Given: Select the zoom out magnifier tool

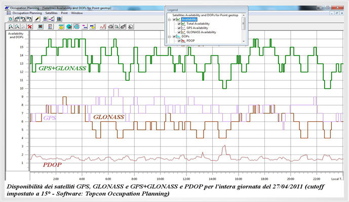Looking at the screenshot, I should click(17, 27).
